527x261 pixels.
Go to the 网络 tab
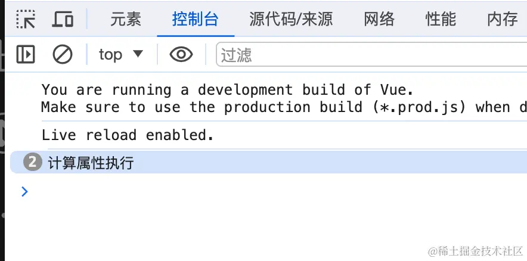379,20
